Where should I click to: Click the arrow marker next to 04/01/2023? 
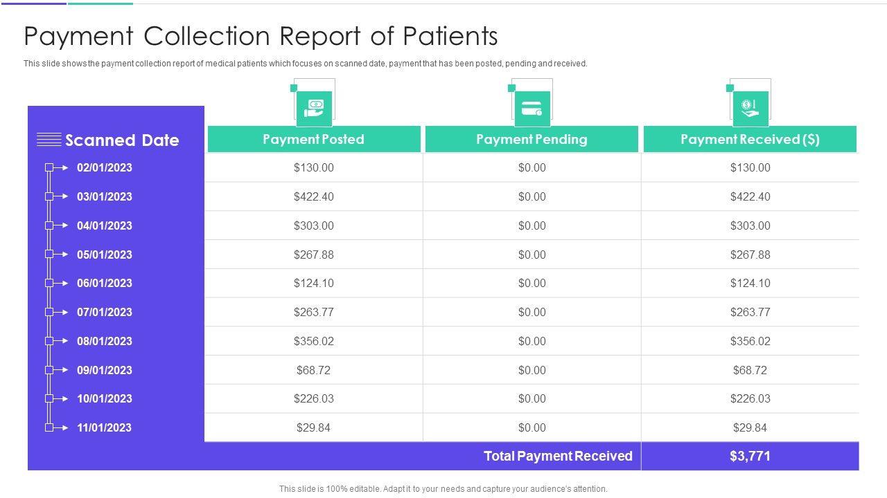click(57, 225)
